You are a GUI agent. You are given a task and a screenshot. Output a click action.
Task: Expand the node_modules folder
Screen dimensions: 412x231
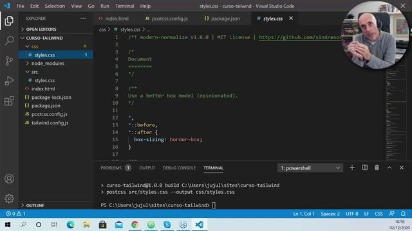[56, 64]
